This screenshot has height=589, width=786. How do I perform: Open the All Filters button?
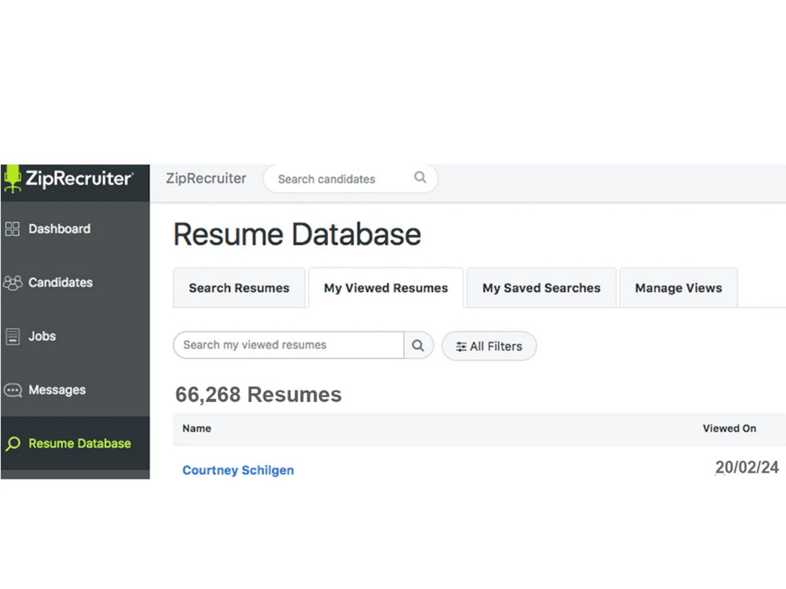click(489, 346)
